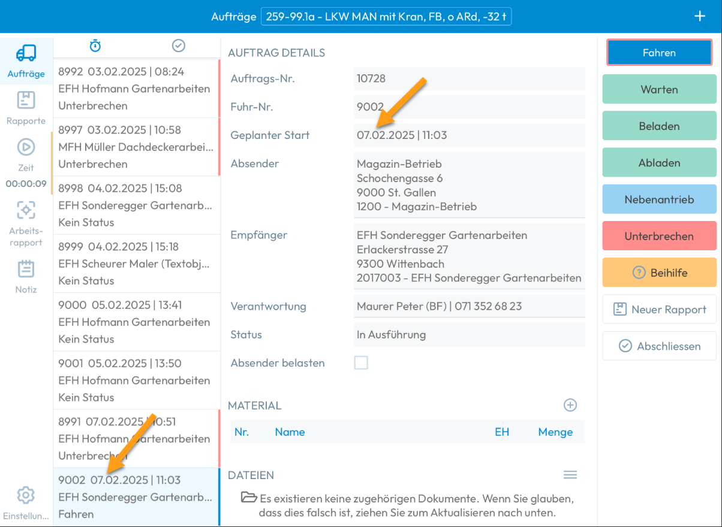722x527 pixels.
Task: Open the Aufträge truck icon in sidebar
Action: 26,54
